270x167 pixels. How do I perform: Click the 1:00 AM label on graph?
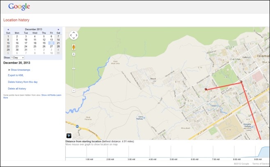coord(89,159)
